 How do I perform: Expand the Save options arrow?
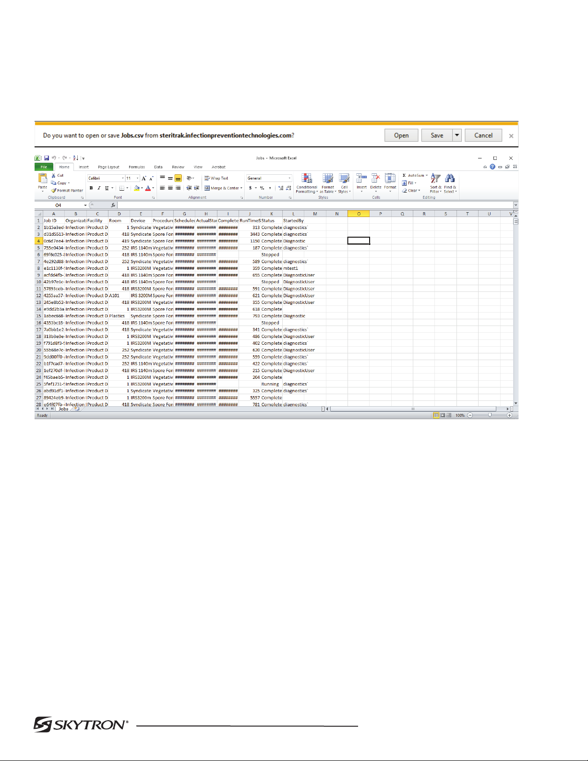[457, 135]
